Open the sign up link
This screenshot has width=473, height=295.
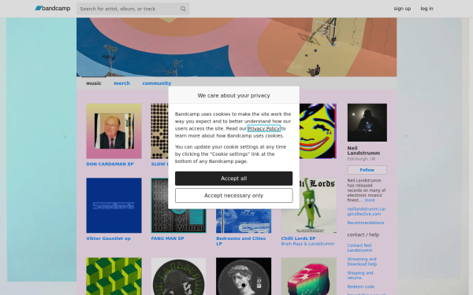[x=402, y=9]
